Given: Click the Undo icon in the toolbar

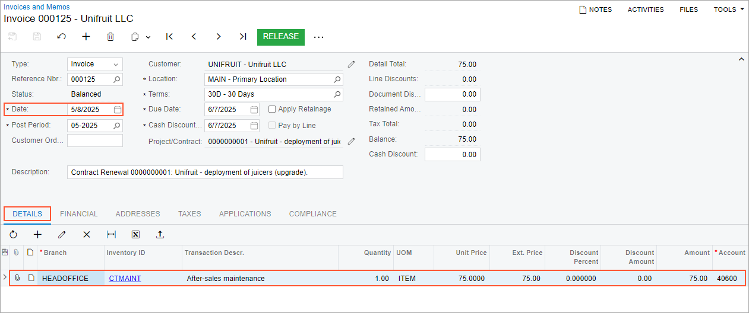Looking at the screenshot, I should click(x=61, y=37).
